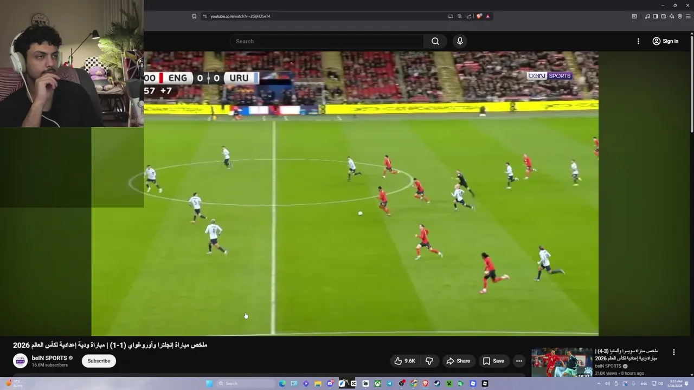
Task: Subscribe to the beIN SPORTS channel
Action: pyautogui.click(x=99, y=361)
